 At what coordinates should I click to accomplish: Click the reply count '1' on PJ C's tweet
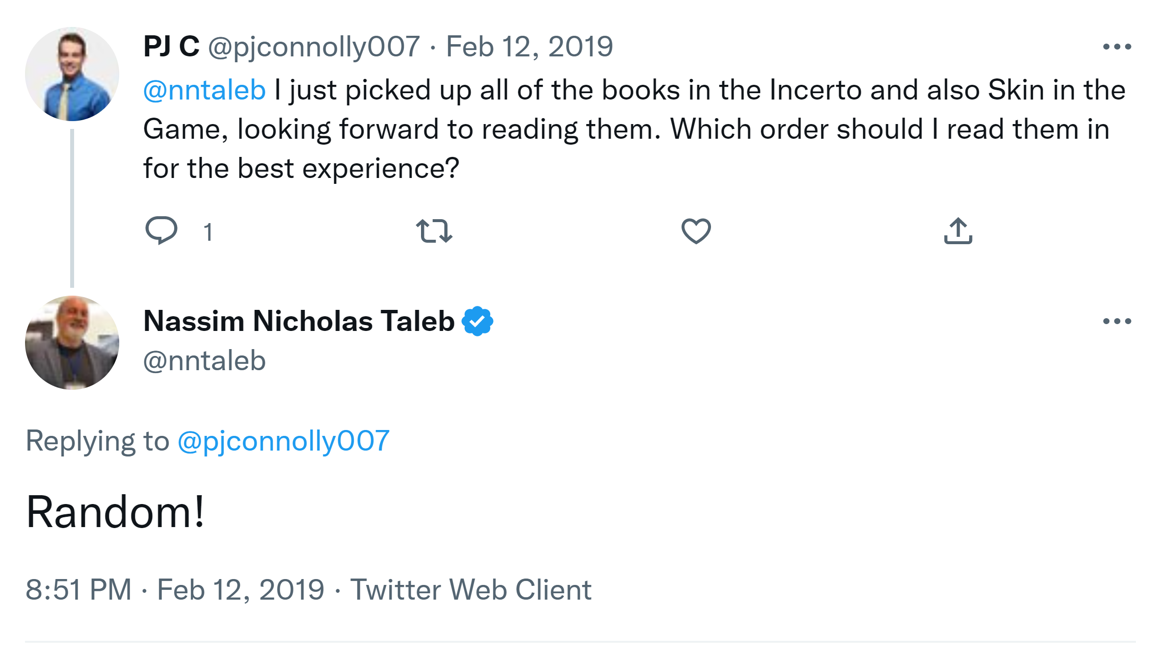(208, 232)
